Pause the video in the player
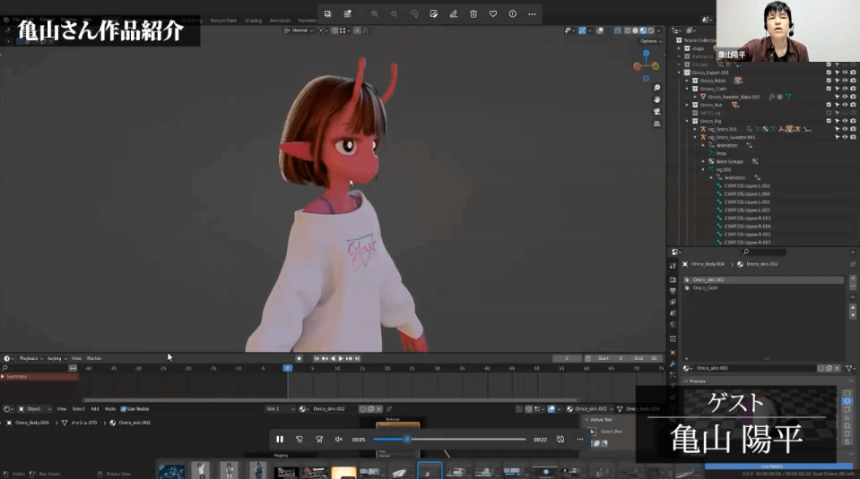Image resolution: width=860 pixels, height=479 pixels. 280,439
